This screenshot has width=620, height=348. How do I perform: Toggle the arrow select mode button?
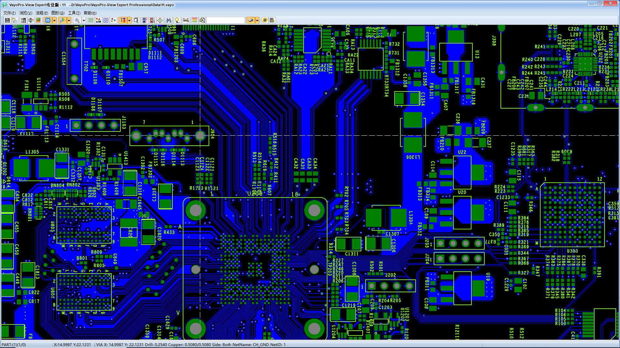[x=62, y=20]
